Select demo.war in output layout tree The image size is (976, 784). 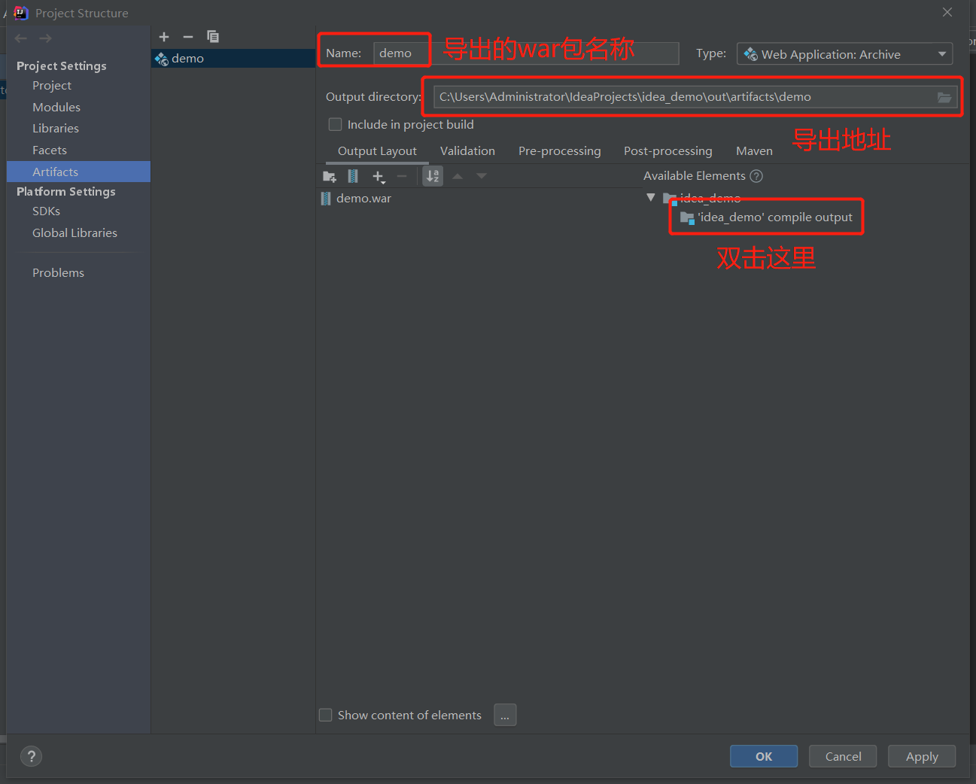[x=356, y=198]
